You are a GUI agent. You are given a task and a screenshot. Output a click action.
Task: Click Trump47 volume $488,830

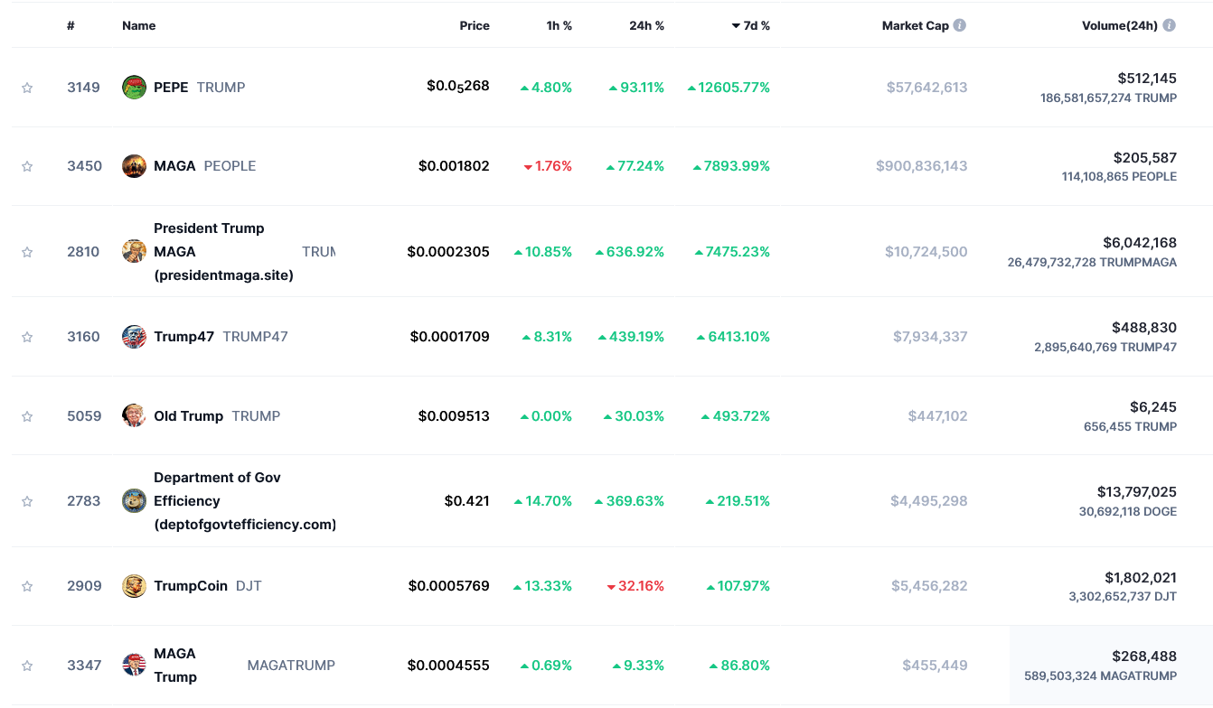1144,328
